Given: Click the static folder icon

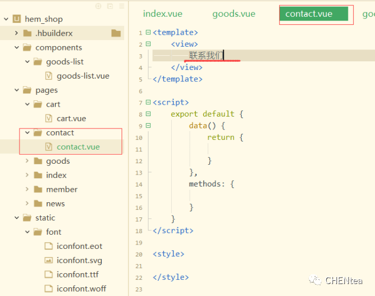Looking at the screenshot, I should click(x=27, y=218).
